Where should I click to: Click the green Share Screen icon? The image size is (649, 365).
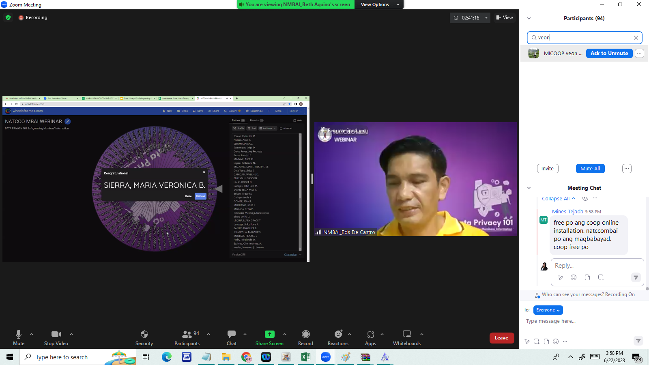[270, 334]
